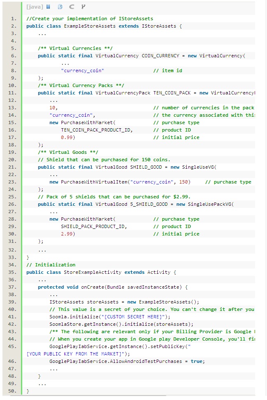
Task: Click the gray C code snippet icon
Action: (x=72, y=7)
